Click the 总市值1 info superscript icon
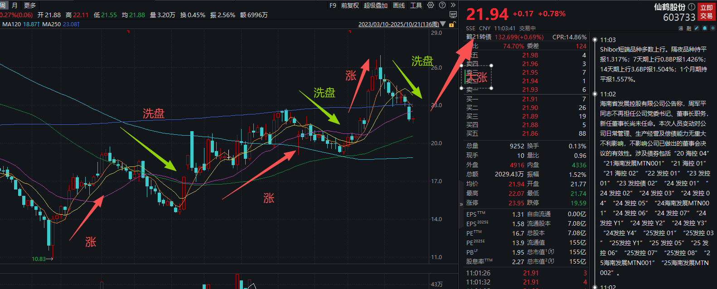 coord(551,251)
